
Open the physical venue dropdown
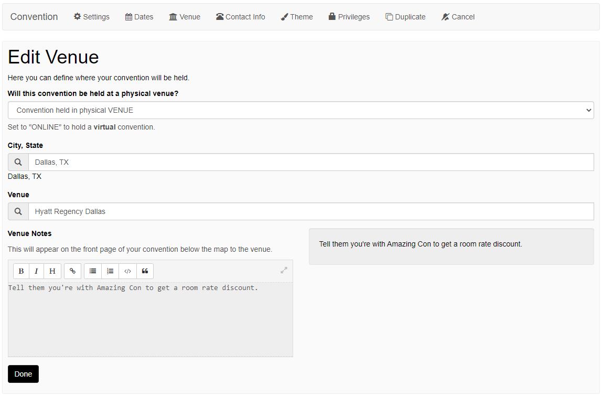click(x=300, y=110)
